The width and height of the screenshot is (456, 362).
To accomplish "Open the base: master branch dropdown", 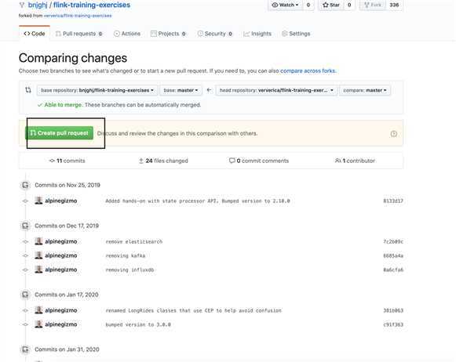I will (181, 90).
